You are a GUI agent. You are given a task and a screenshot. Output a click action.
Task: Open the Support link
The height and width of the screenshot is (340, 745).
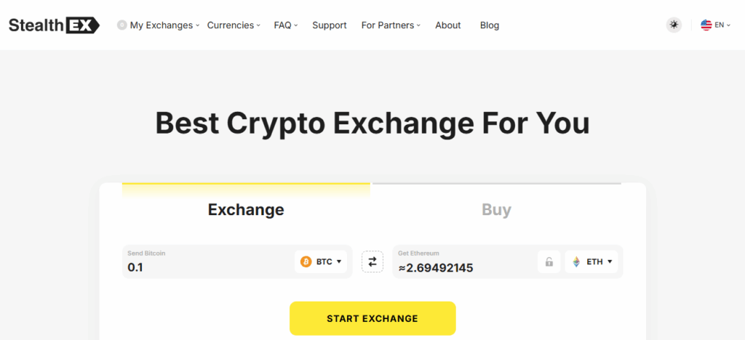(330, 25)
